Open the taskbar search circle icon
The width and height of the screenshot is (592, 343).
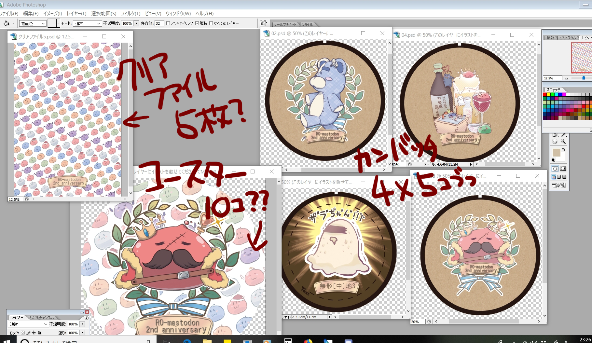coord(25,341)
